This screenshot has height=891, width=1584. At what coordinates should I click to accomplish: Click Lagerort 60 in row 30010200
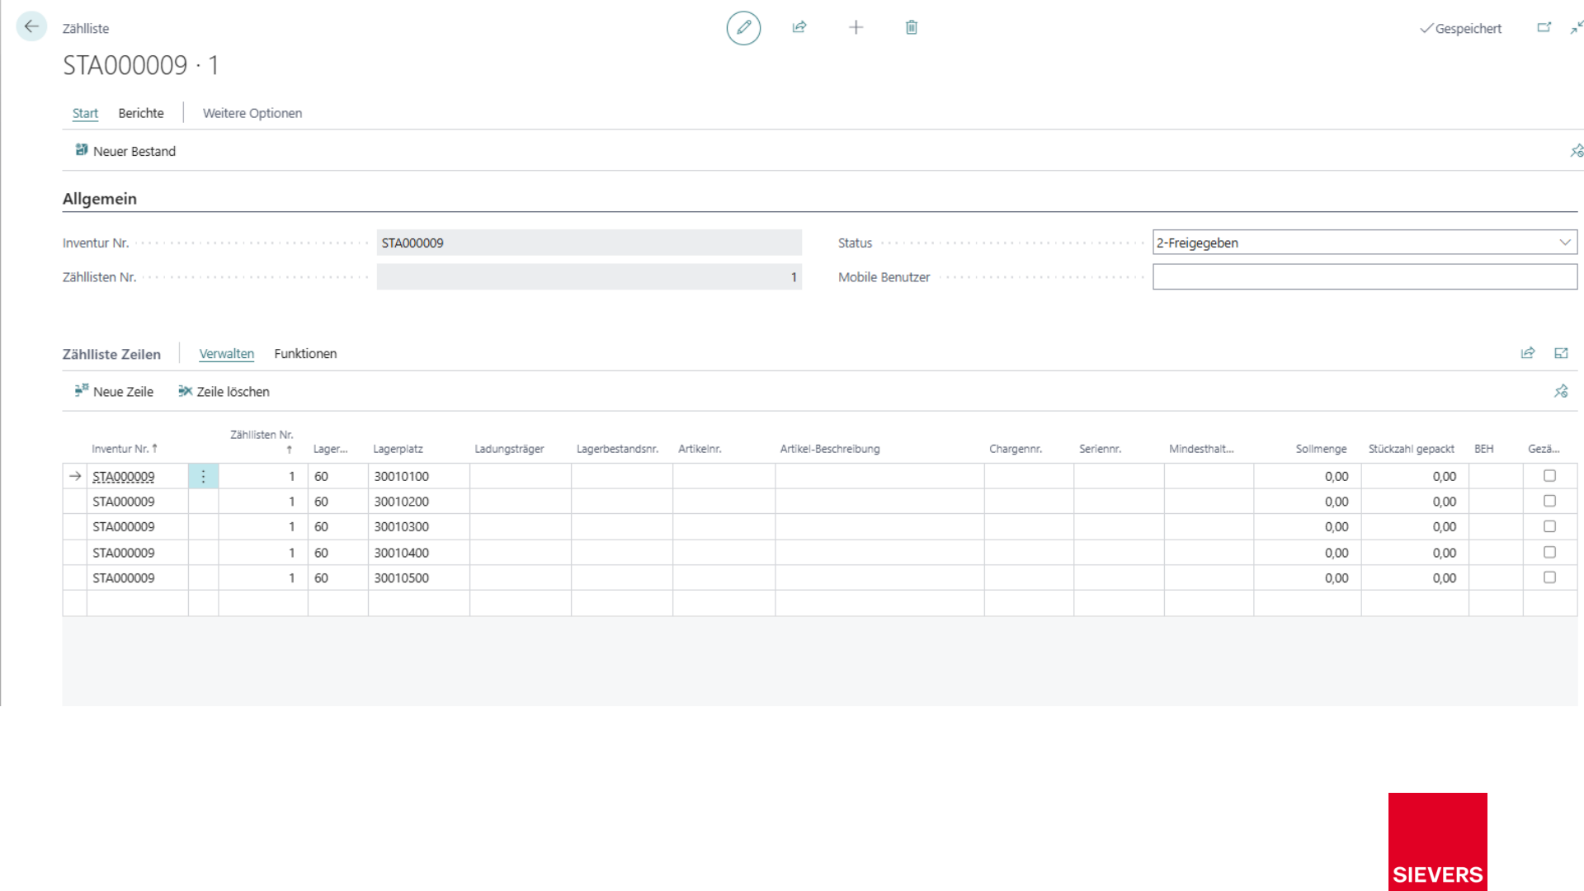click(x=338, y=502)
